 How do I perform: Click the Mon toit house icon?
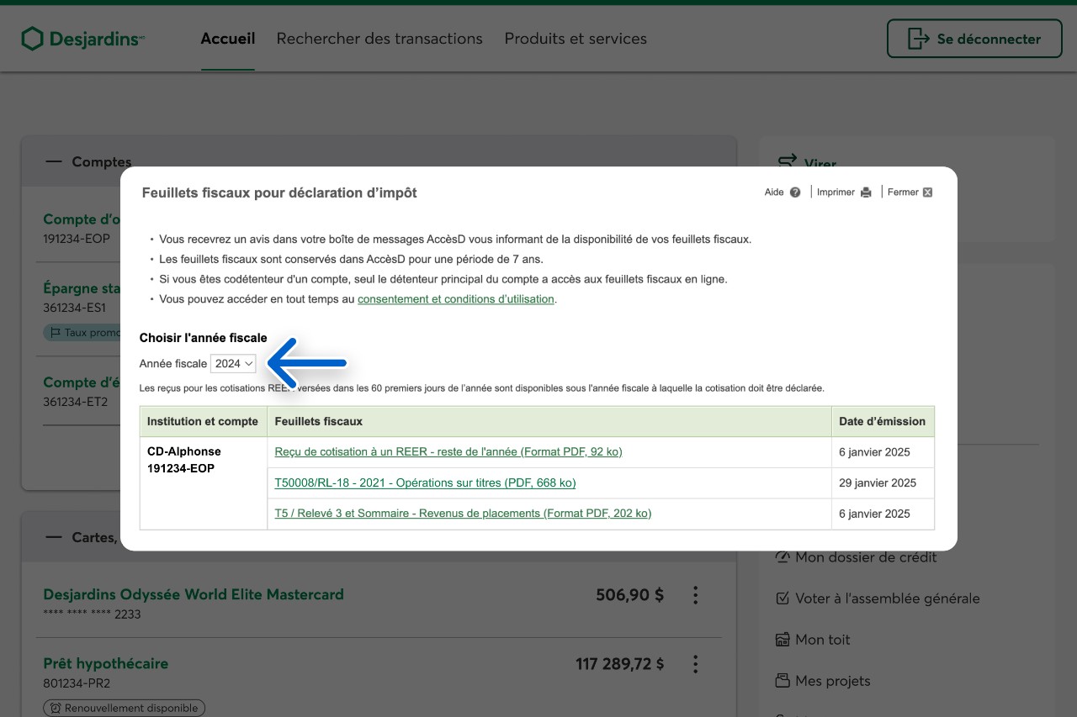783,640
